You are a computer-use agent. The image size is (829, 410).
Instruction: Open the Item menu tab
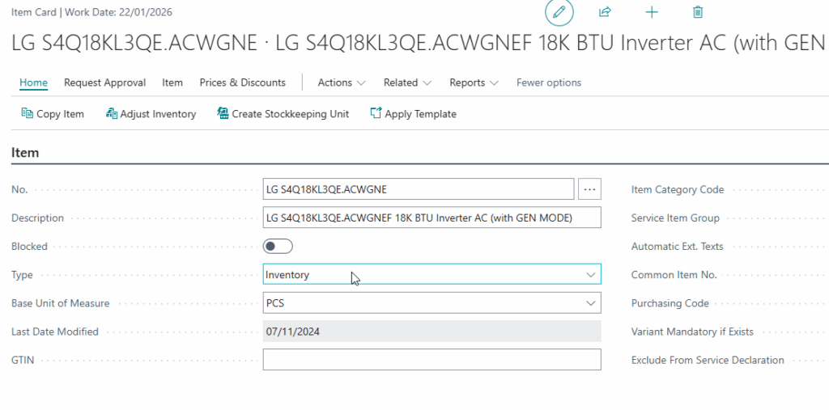[172, 82]
